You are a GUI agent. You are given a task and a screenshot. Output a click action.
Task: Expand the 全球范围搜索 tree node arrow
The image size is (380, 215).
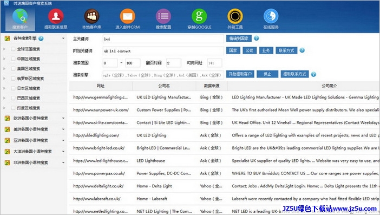tap(4, 49)
